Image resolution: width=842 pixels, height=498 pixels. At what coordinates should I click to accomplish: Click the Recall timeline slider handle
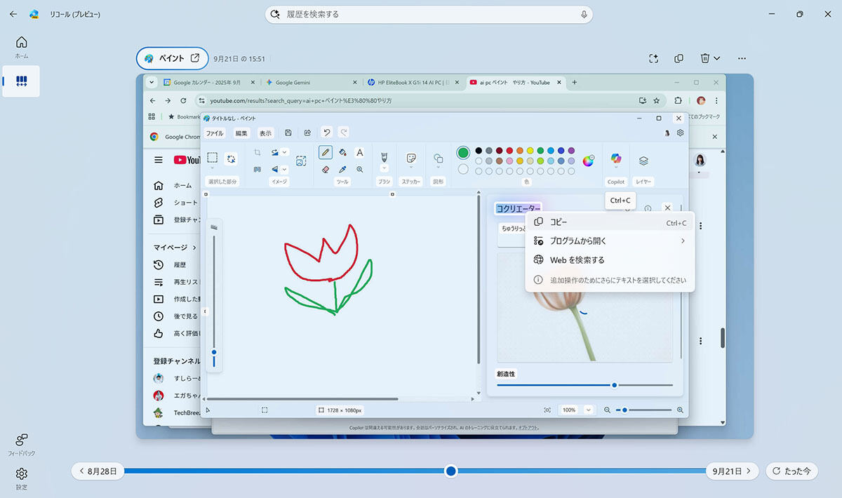point(451,471)
